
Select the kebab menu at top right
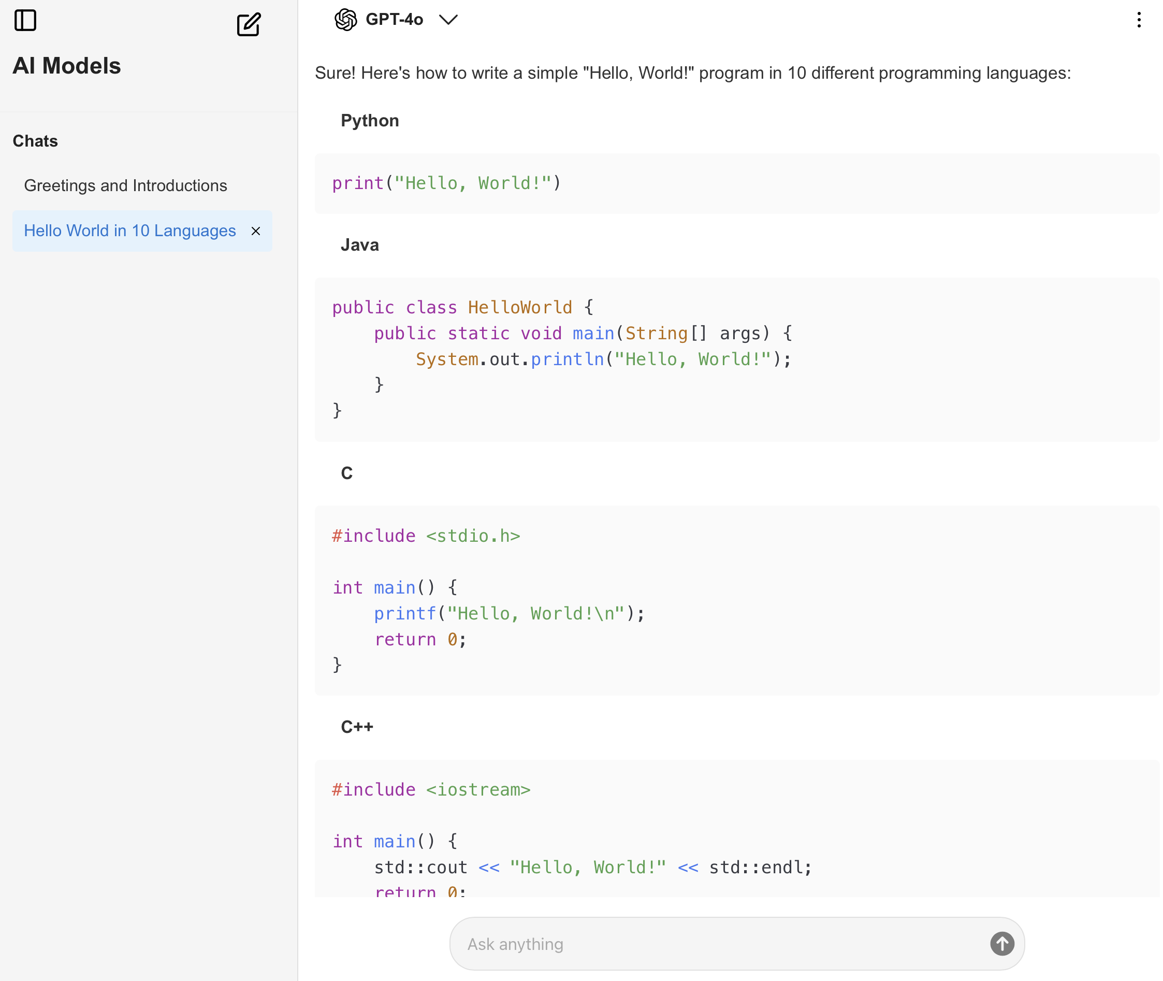pos(1139,20)
